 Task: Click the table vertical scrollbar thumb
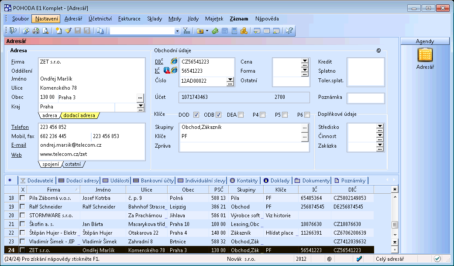click(x=394, y=225)
